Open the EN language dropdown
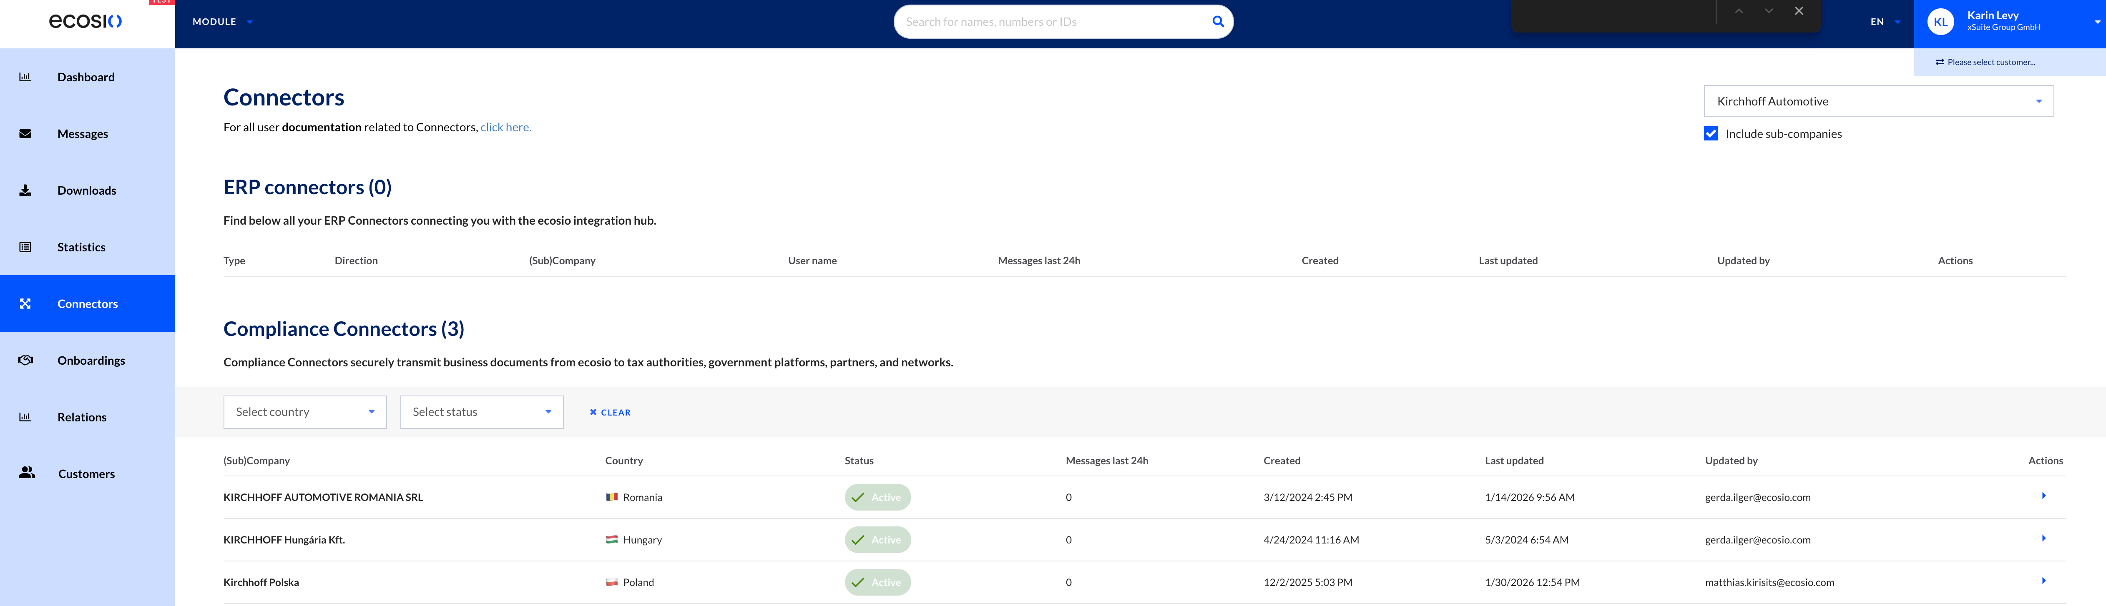 tap(1885, 22)
